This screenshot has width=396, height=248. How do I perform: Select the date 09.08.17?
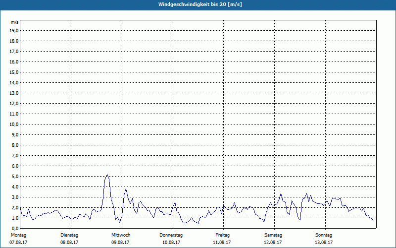(120, 243)
